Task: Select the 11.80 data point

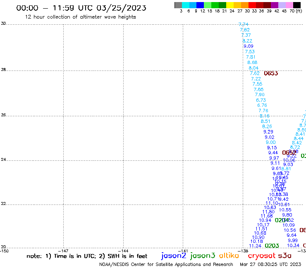Action: (268, 212)
